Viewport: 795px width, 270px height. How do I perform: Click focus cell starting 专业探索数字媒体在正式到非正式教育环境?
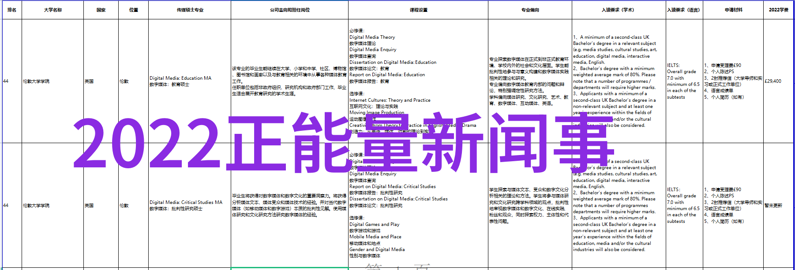point(530,81)
